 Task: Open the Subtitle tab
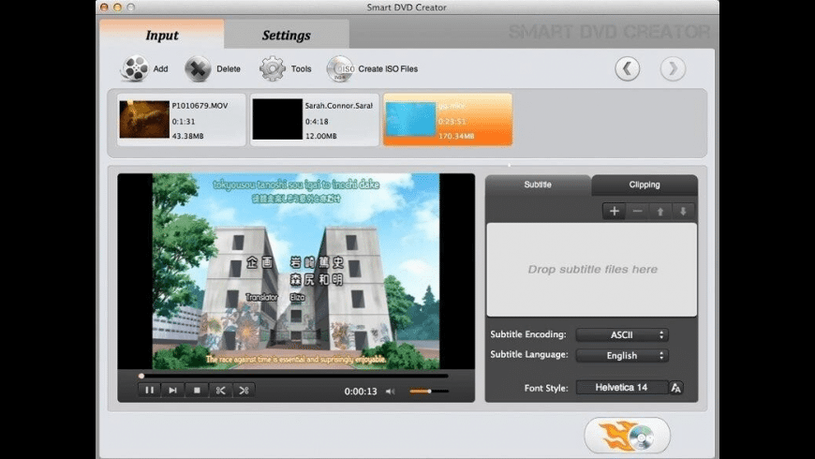click(x=538, y=185)
